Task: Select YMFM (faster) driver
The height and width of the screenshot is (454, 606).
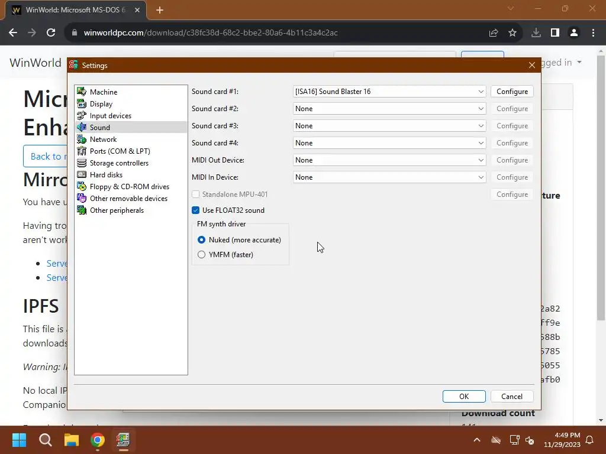Action: coord(201,254)
